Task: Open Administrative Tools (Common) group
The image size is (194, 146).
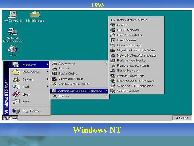Action: click(x=79, y=91)
